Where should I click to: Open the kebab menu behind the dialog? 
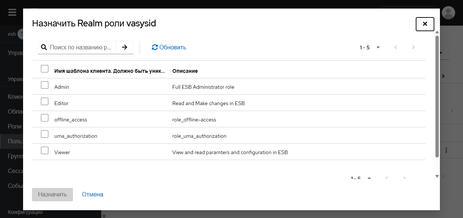[446, 150]
